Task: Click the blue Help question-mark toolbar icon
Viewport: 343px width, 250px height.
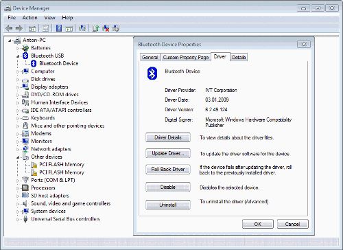Action: pos(59,28)
